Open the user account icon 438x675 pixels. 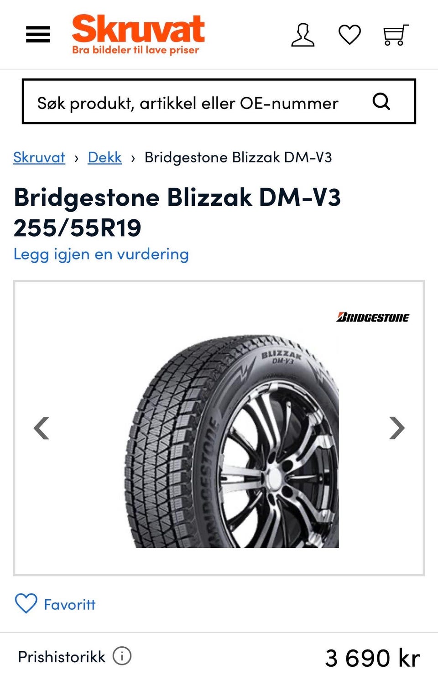[303, 35]
